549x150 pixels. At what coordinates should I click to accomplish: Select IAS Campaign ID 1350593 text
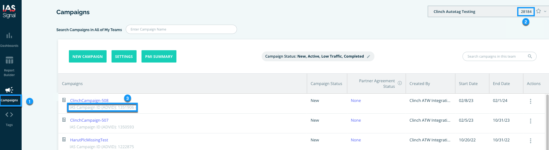[x=102, y=127]
